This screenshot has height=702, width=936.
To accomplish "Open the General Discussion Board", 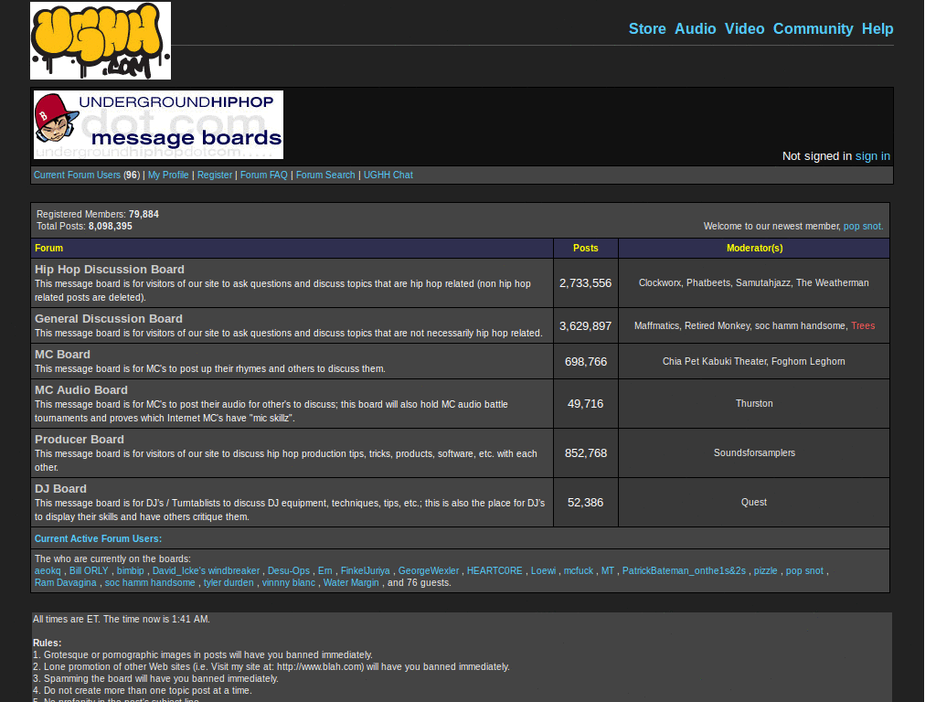I will click(x=109, y=319).
